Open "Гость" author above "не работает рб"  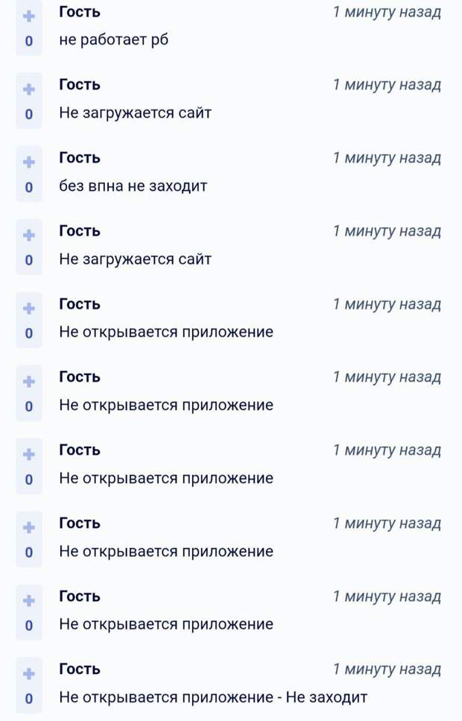[x=80, y=13]
